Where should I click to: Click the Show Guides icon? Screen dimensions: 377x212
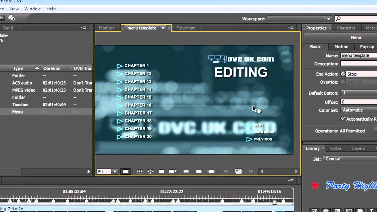[161, 171]
